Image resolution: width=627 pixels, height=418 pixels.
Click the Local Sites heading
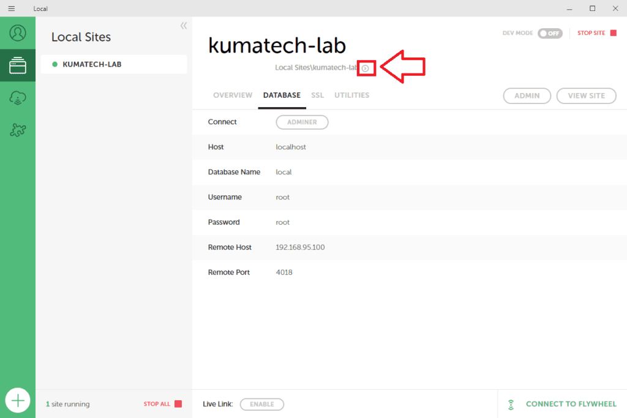coord(81,37)
